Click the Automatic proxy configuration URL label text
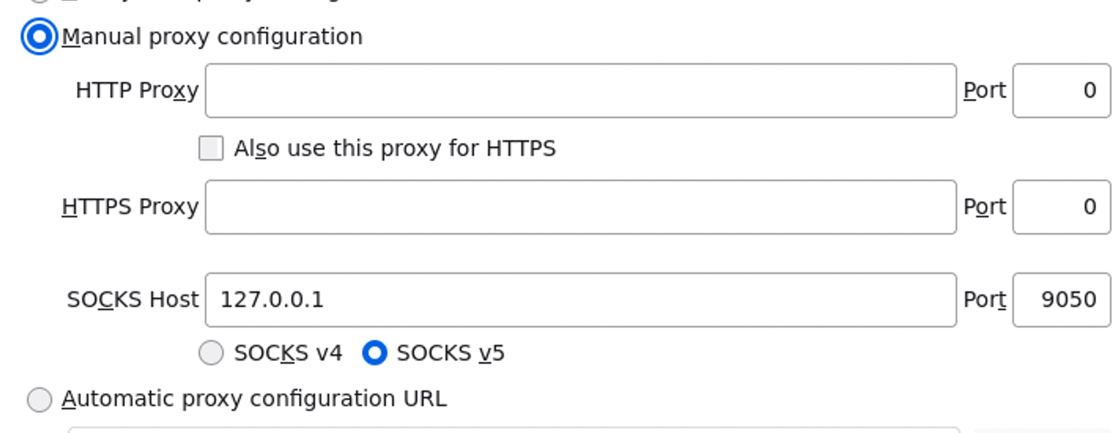This screenshot has height=433, width=1118. [254, 399]
